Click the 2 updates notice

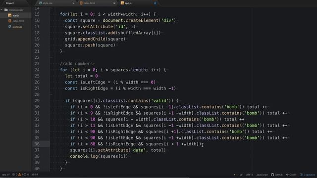(307, 175)
